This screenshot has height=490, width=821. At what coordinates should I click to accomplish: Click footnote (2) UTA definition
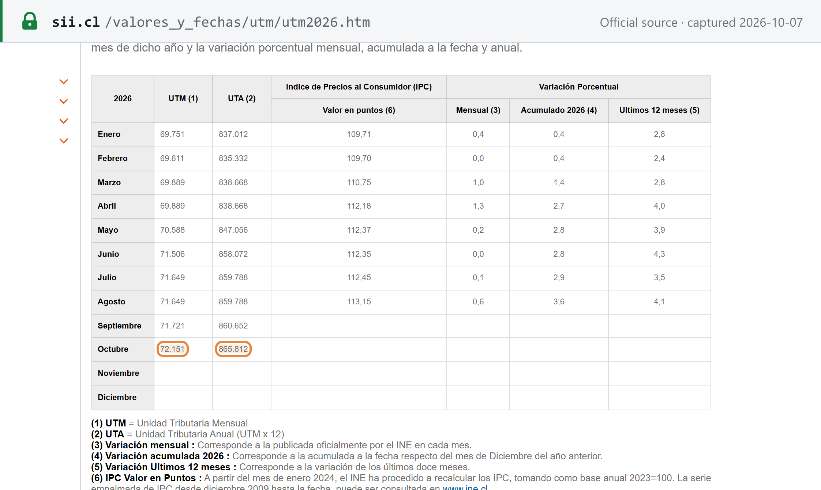coord(188,434)
